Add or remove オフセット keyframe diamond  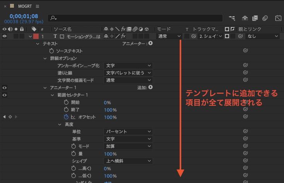pyautogui.click(x=10, y=117)
